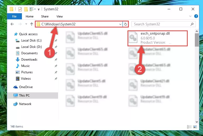Click the 148 items status text
Screen dimensions: 203x136
click(17, 126)
